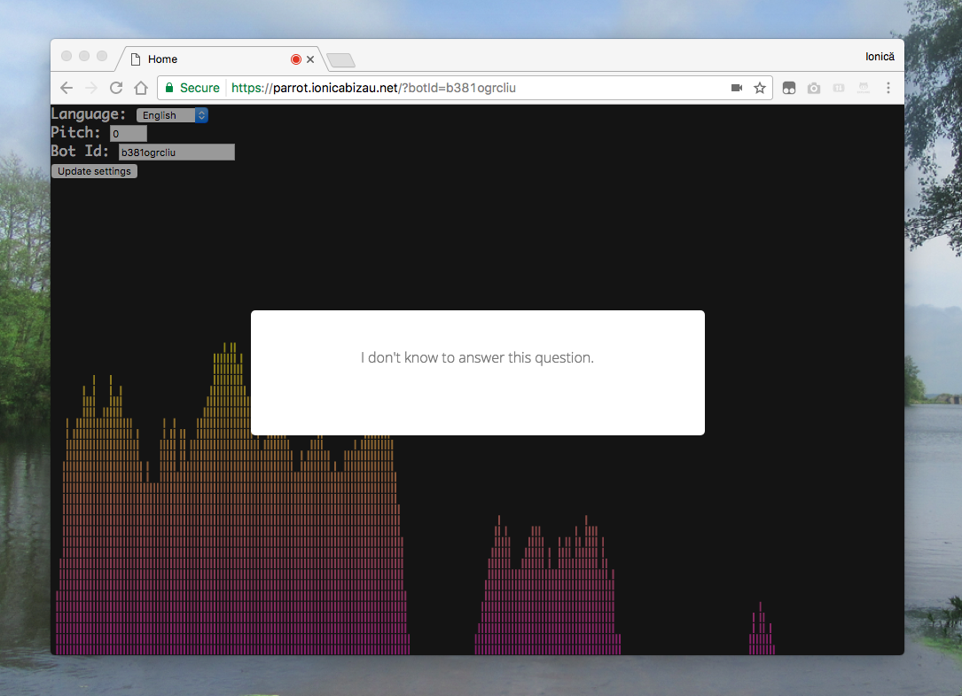962x696 pixels.
Task: Open the Chrome three-dot menu
Action: 888,88
